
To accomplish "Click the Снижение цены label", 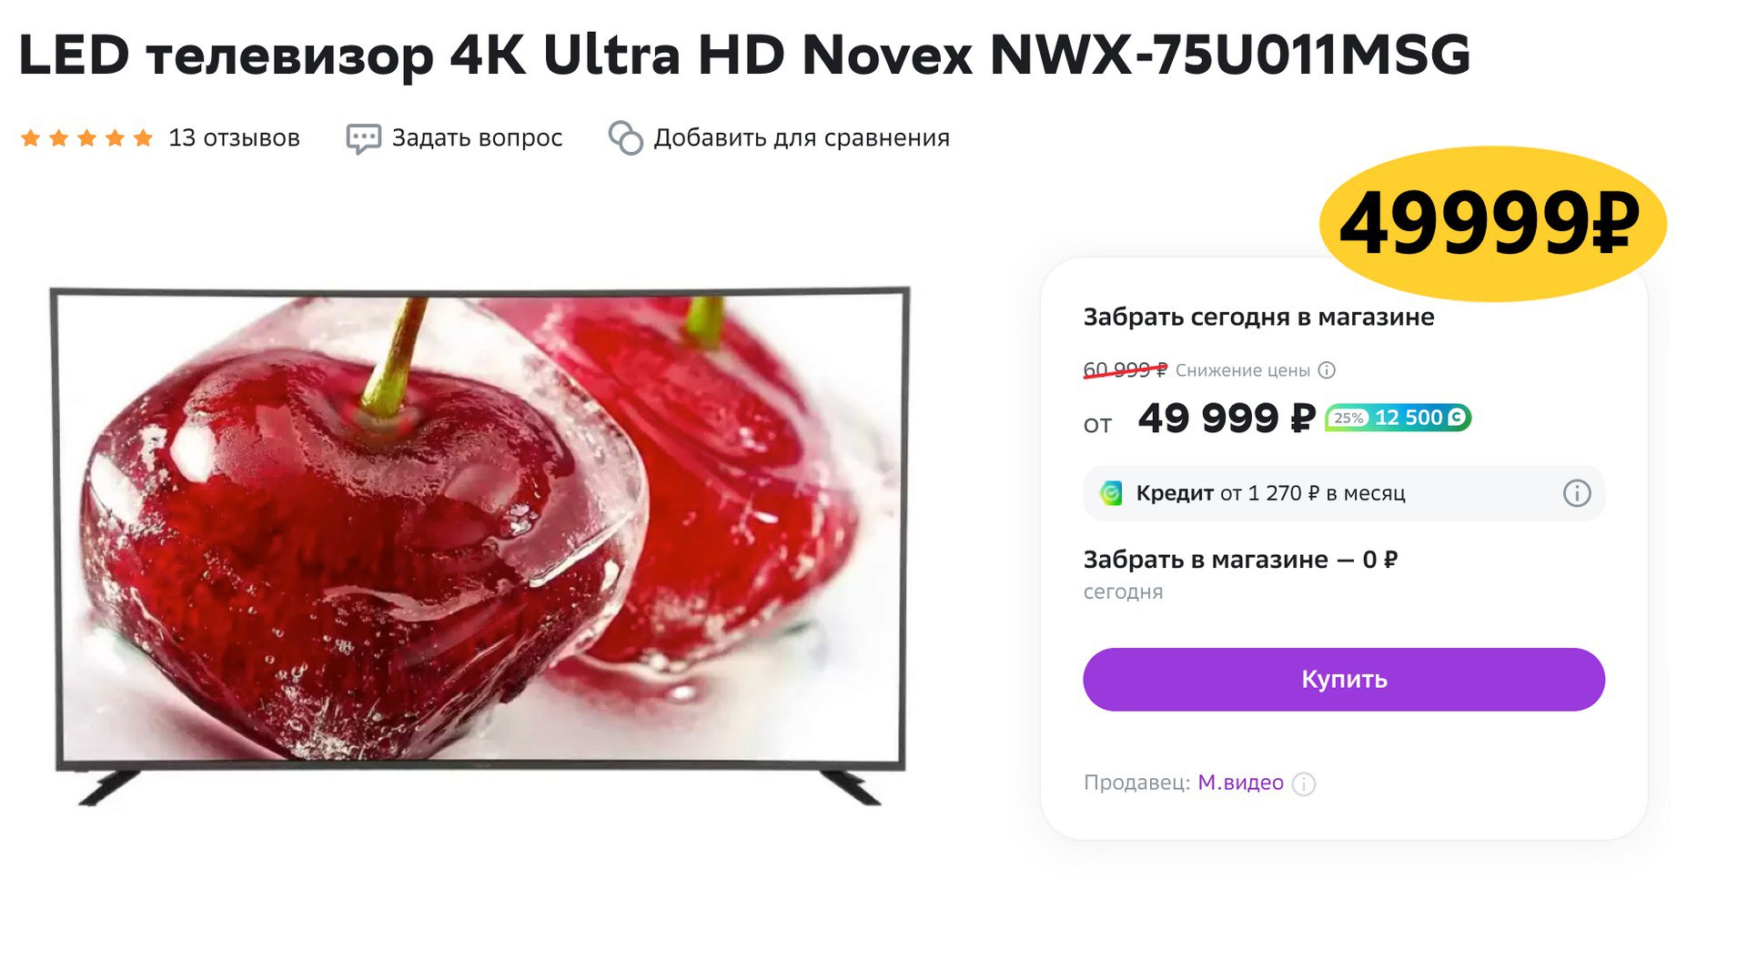I will pyautogui.click(x=1242, y=370).
